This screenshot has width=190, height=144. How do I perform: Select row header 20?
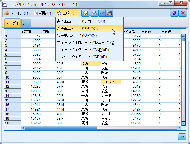[12, 123]
